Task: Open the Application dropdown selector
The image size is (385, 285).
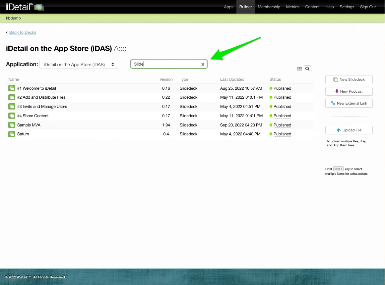Action: 79,65
